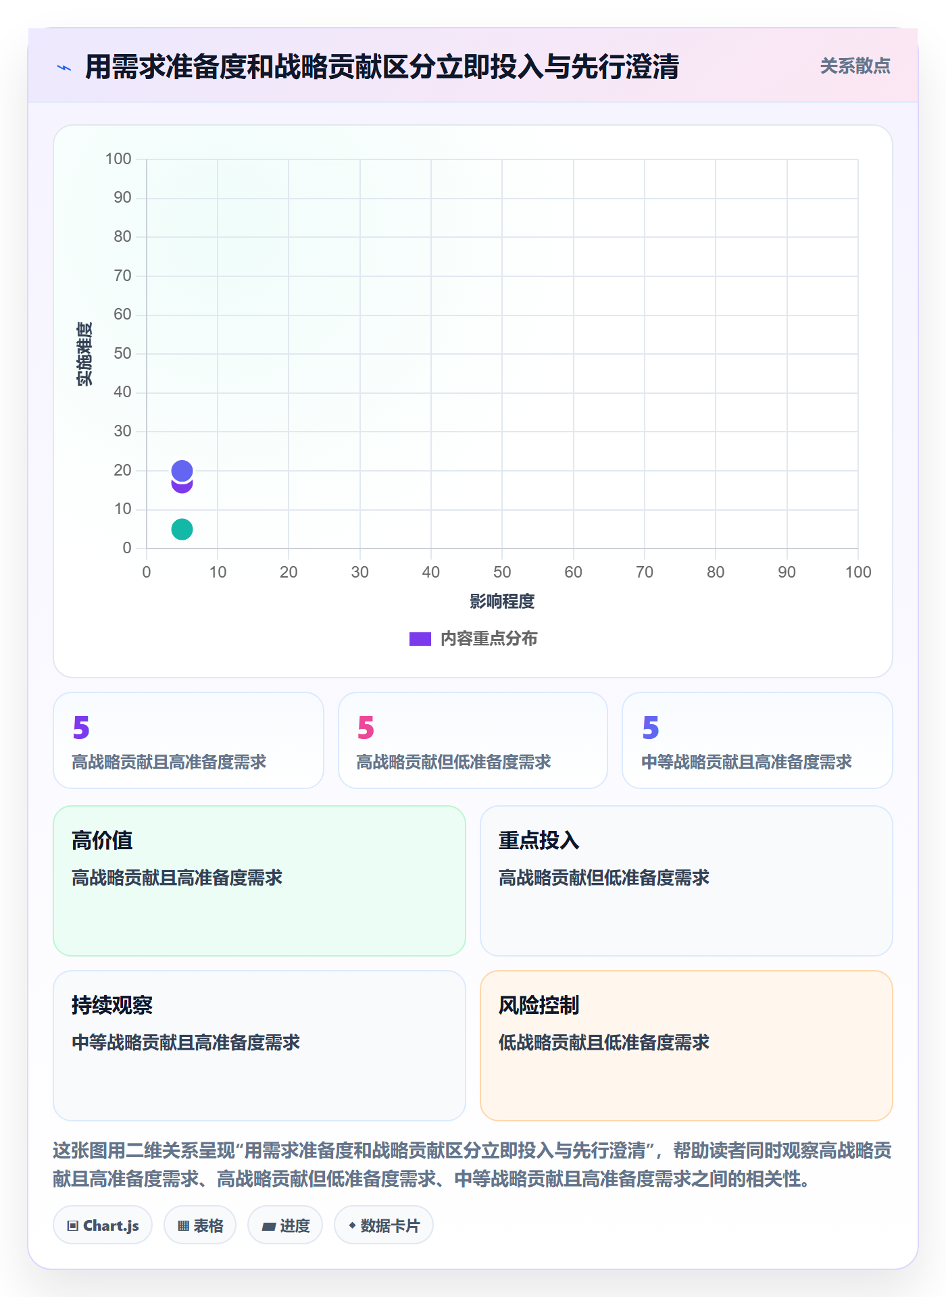This screenshot has height=1297, width=946.
Task: Select the 持续观察 quadrant card
Action: point(259,1046)
